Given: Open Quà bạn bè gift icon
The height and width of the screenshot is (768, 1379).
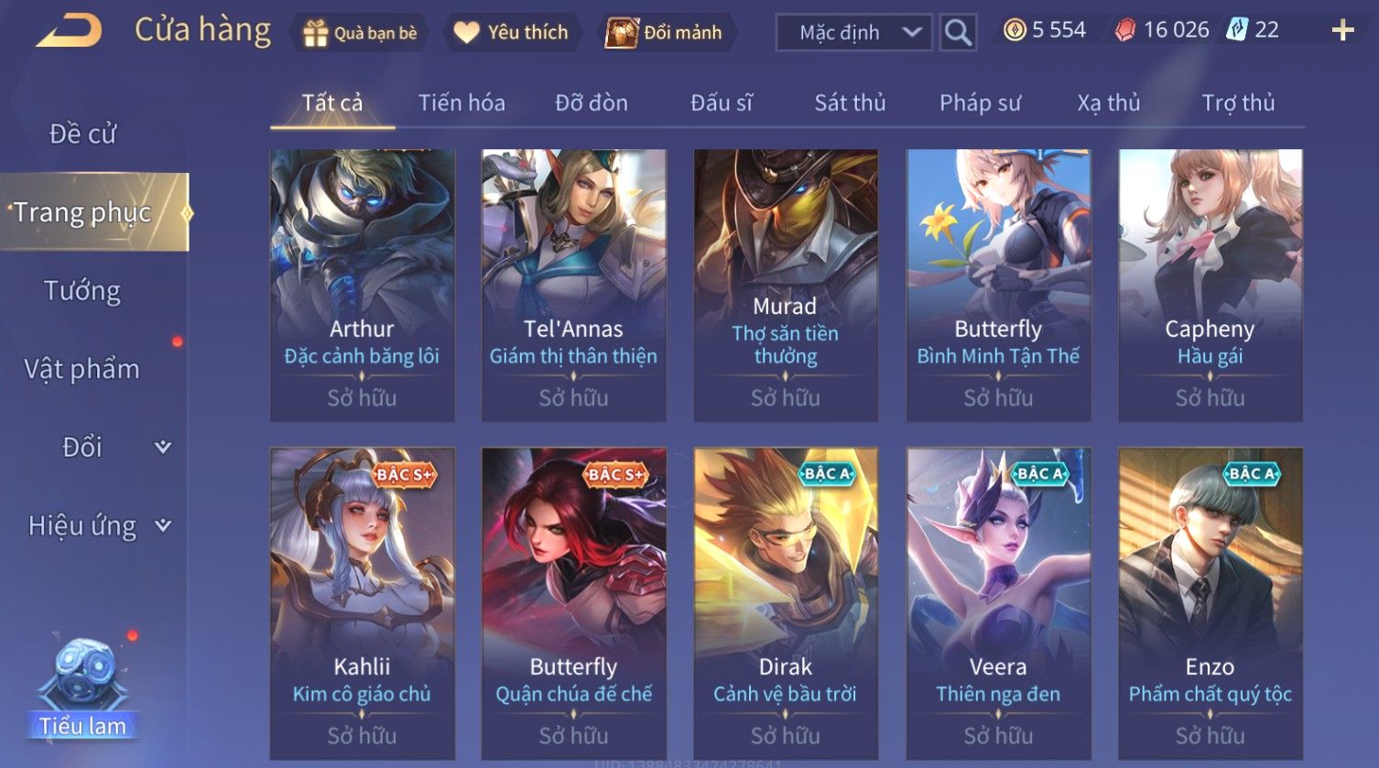Looking at the screenshot, I should (x=315, y=33).
